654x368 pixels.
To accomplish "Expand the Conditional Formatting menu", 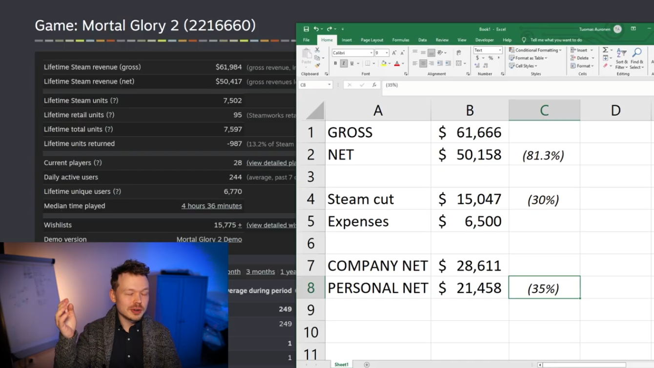I will [x=535, y=50].
